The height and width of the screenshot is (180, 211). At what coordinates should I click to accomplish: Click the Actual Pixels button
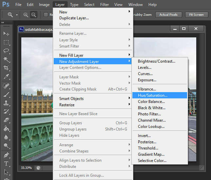[169, 15]
